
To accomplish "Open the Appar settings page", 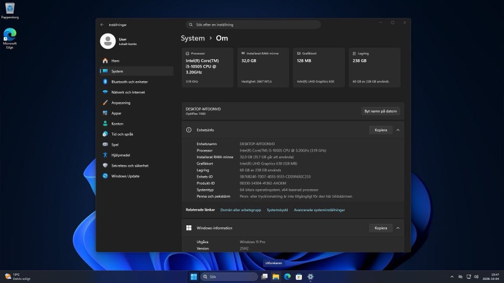I will 136,113.
